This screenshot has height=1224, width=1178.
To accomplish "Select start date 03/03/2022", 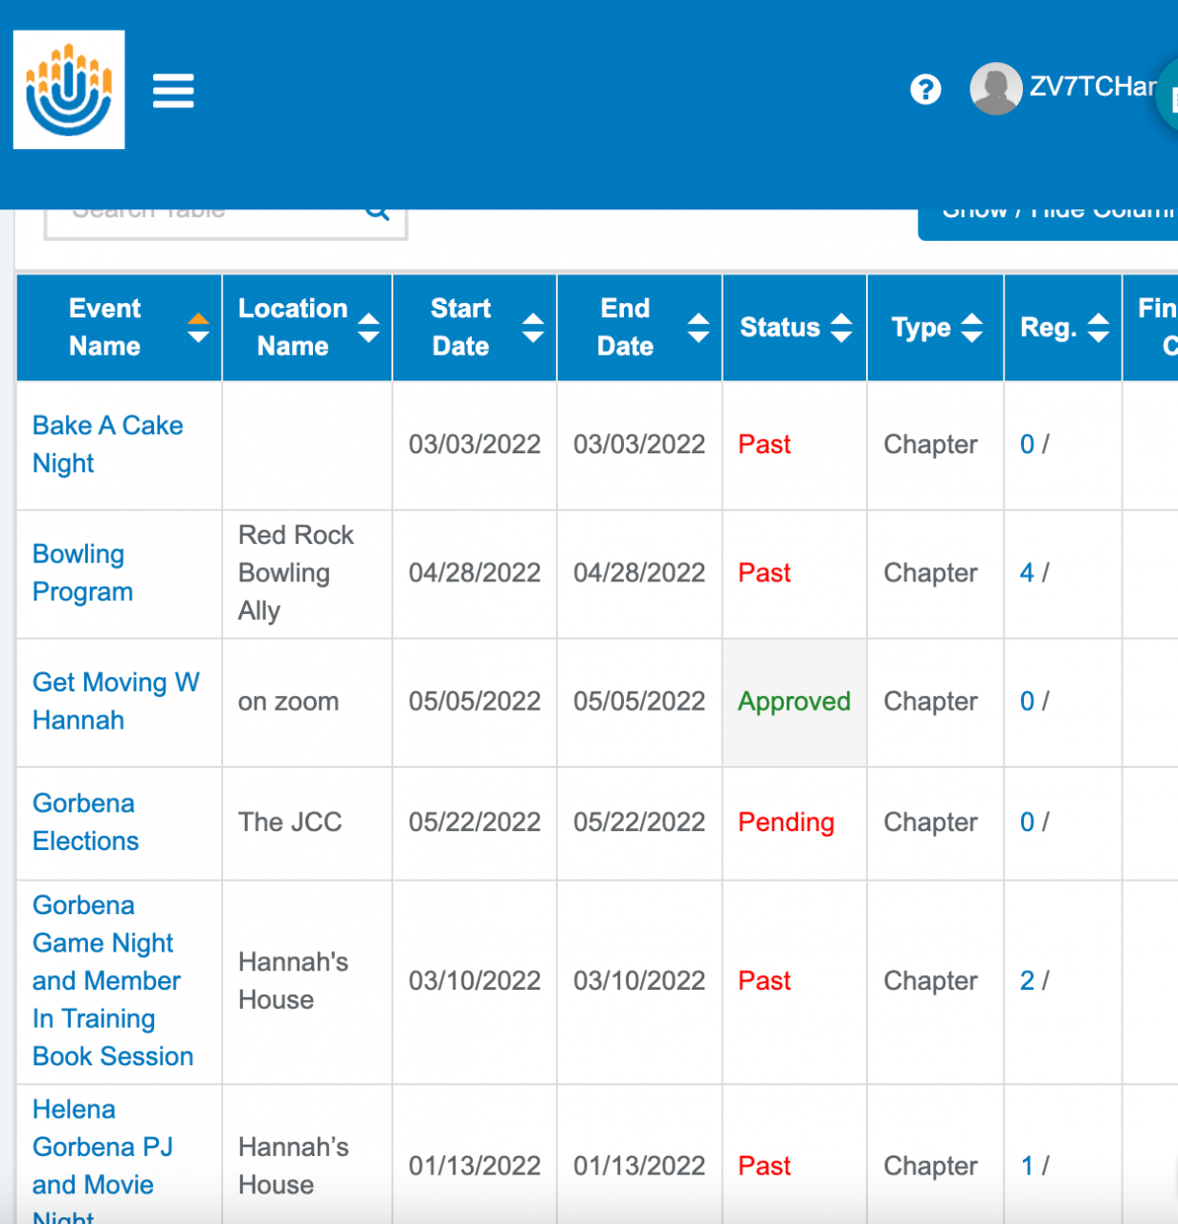I will (x=475, y=445).
